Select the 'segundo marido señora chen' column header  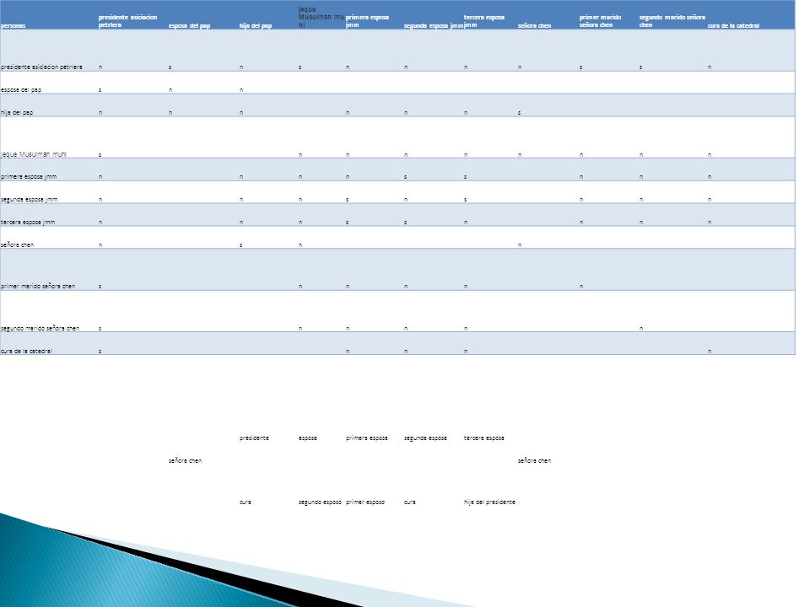[672, 21]
